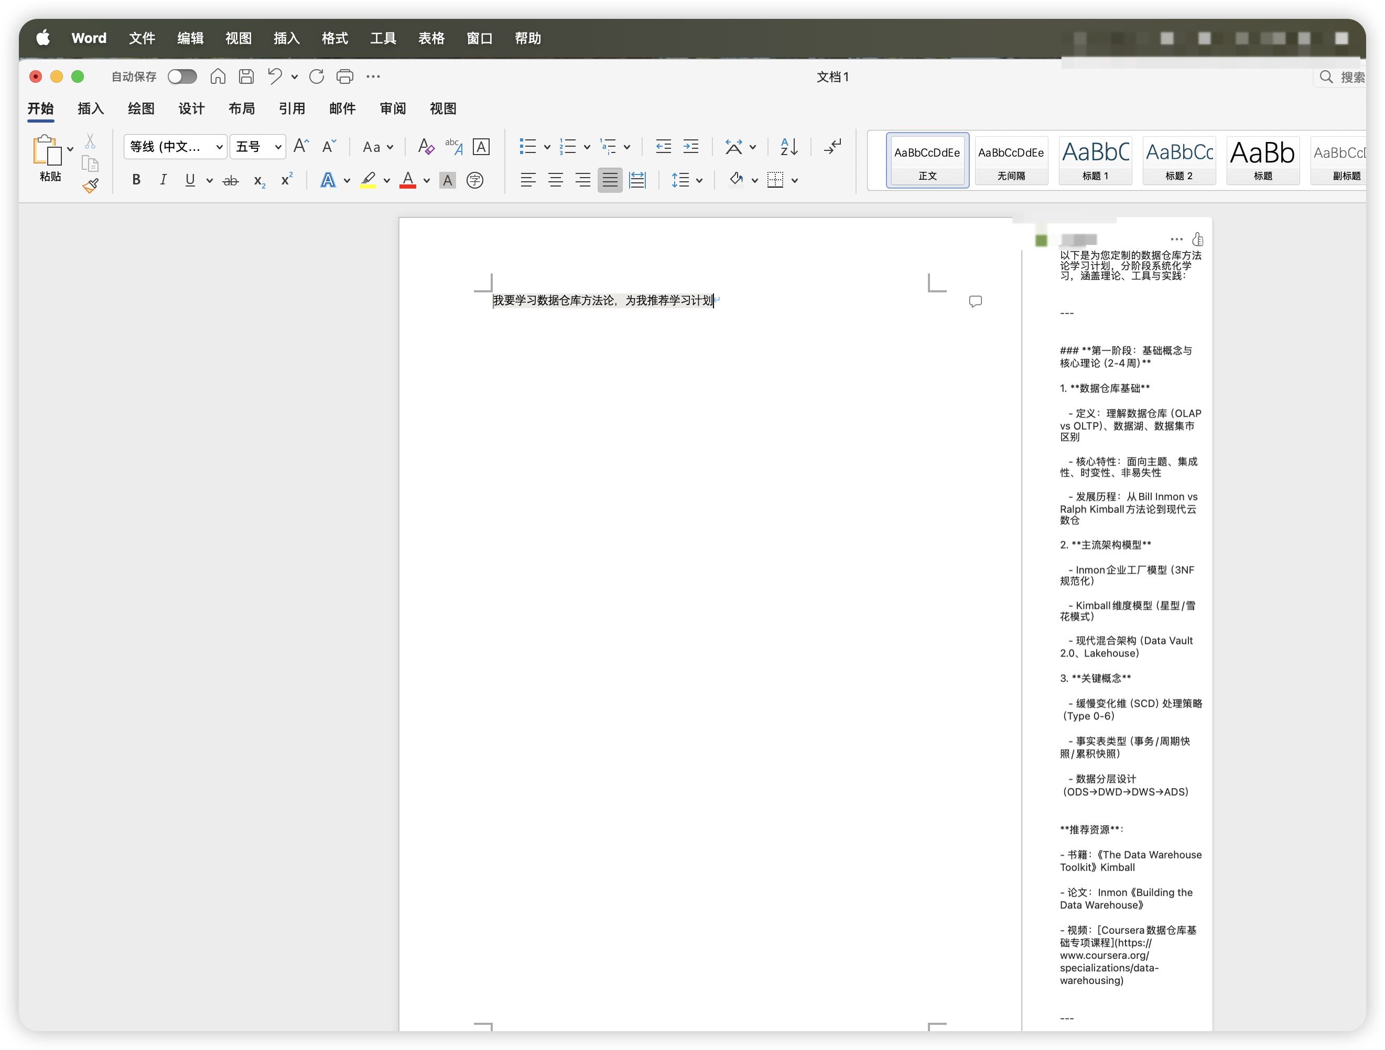Open the comment's three-dot options menu

tap(1176, 239)
